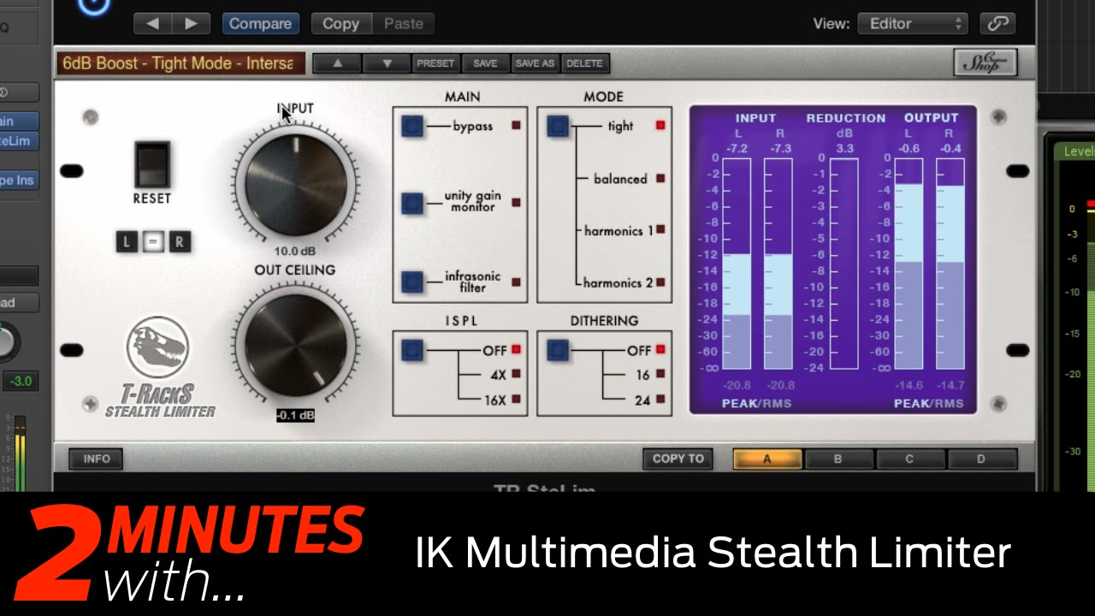Go to previous setting with left arrow
This screenshot has width=1095, height=616.
tap(152, 24)
